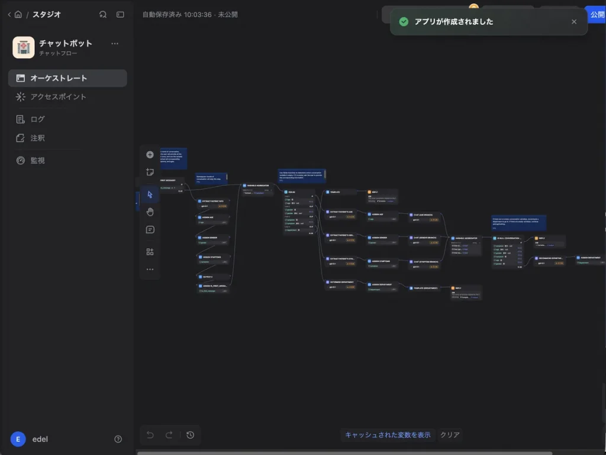Image resolution: width=606 pixels, height=455 pixels.
Task: Open the チャットボット app icon thumbnail
Action: coord(24,47)
